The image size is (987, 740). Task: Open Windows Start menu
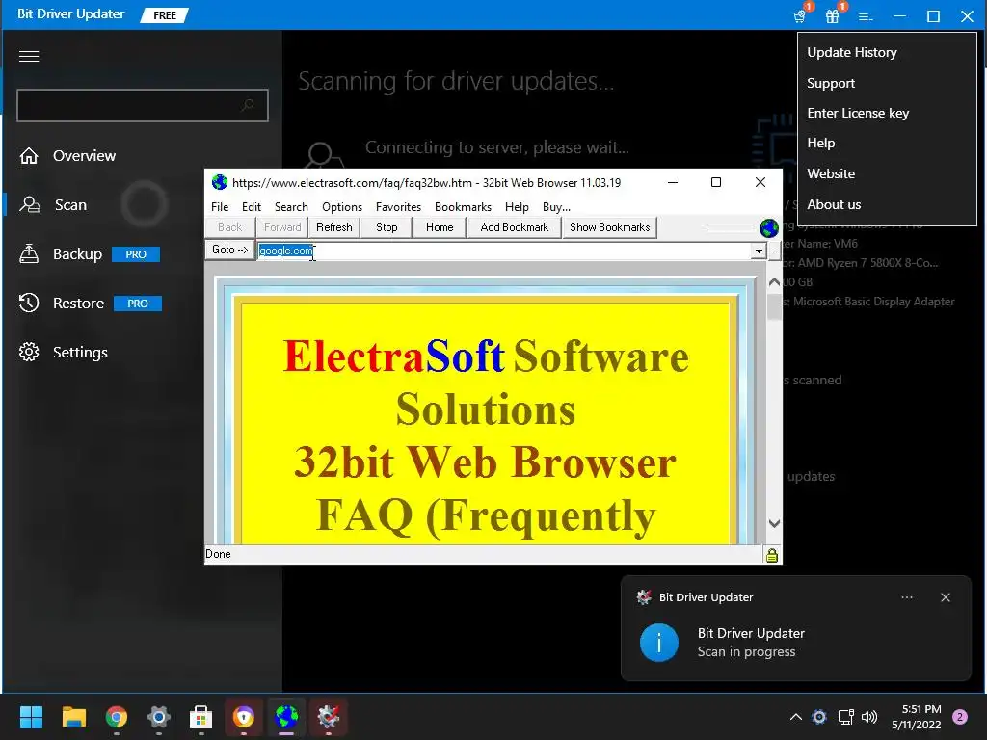[x=31, y=717]
